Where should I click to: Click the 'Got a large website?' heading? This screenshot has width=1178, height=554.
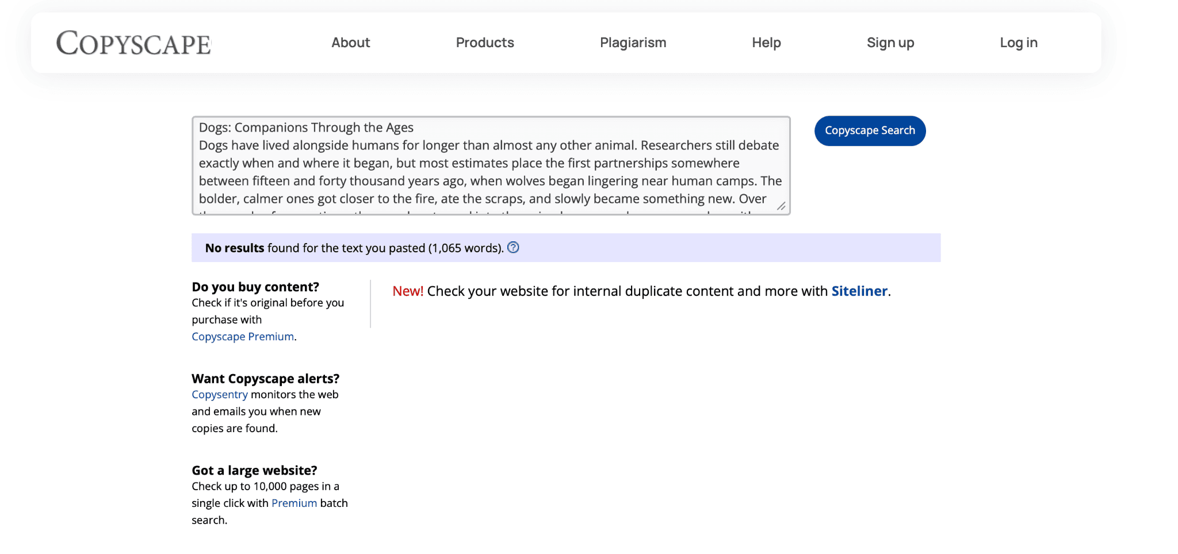click(254, 471)
